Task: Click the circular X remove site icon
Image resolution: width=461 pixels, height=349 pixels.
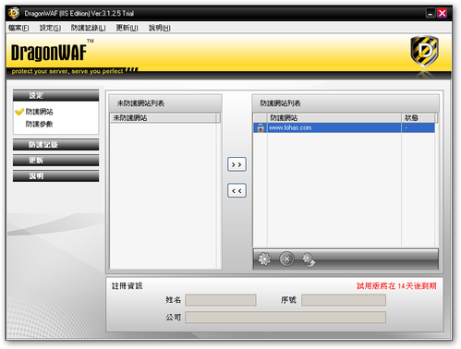Action: pyautogui.click(x=286, y=259)
